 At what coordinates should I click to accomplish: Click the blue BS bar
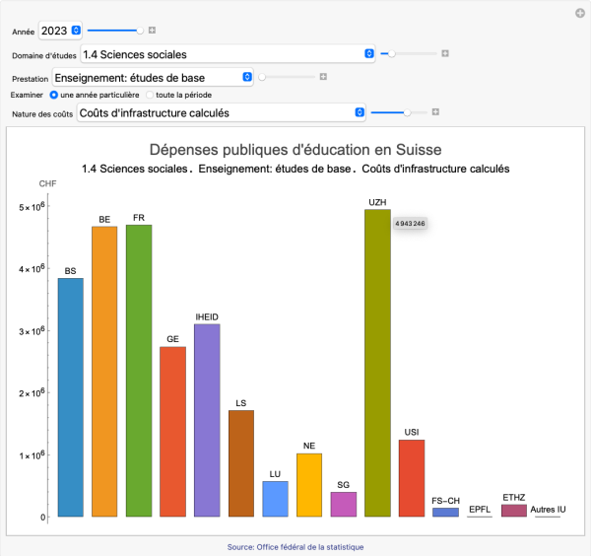[70, 397]
